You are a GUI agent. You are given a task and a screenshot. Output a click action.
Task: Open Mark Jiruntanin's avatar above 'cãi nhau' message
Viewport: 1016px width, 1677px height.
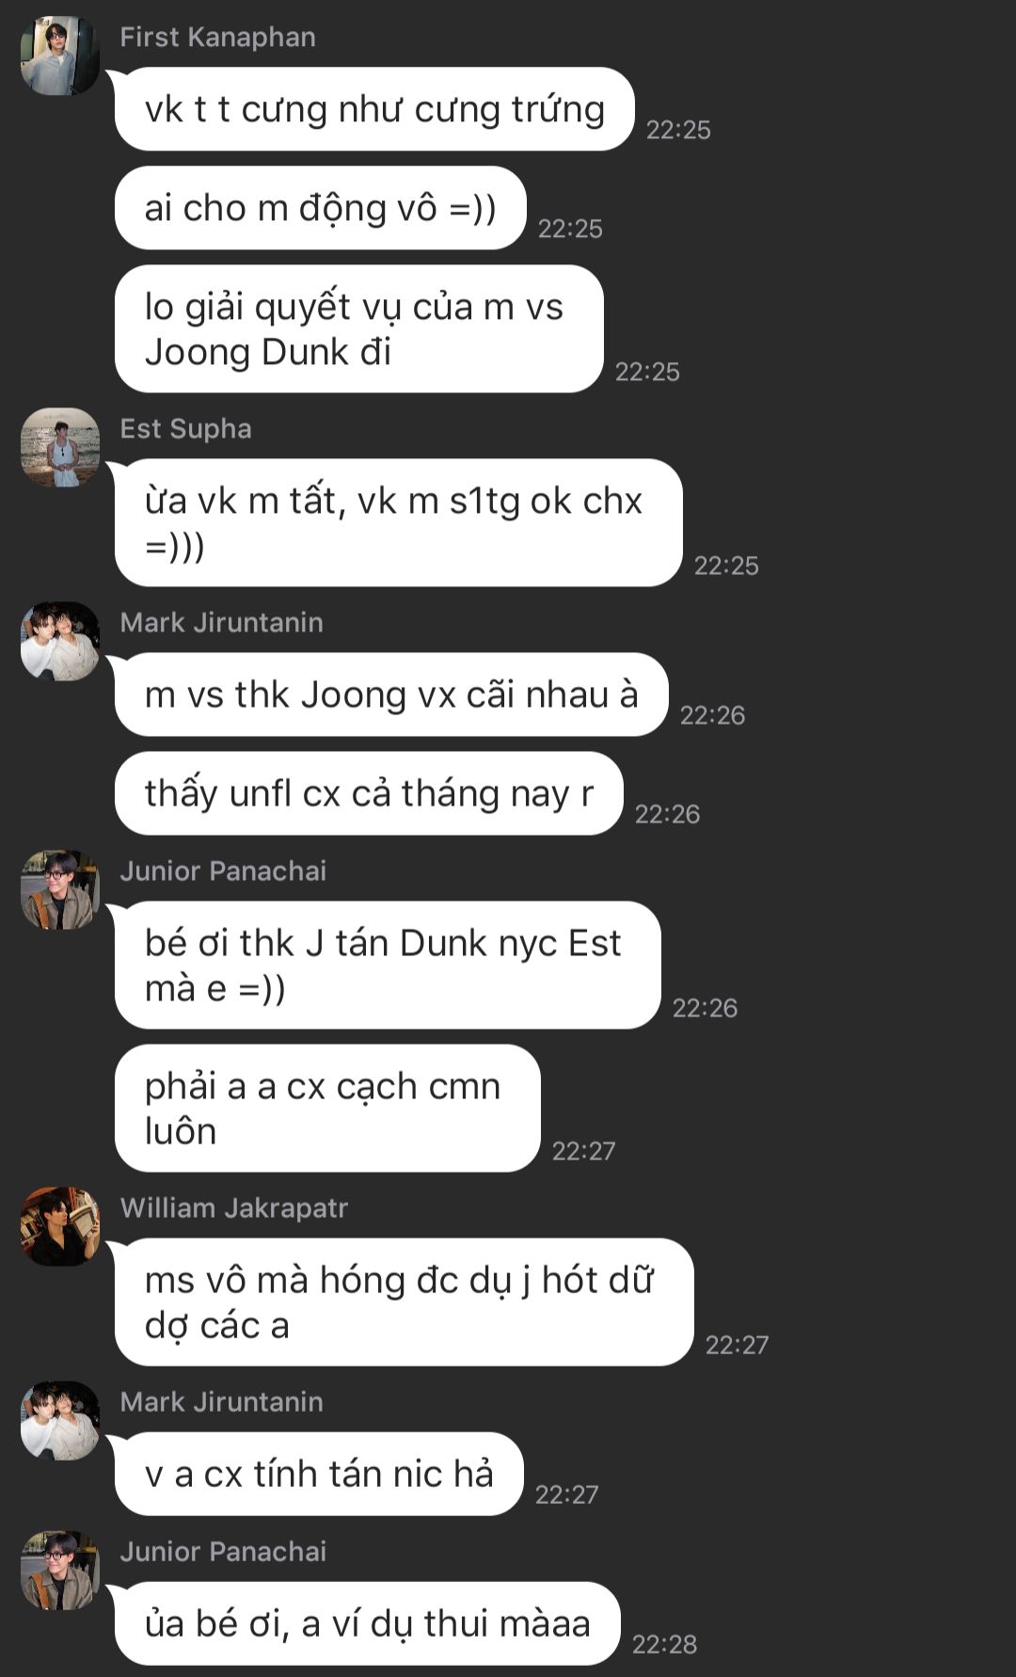(60, 641)
